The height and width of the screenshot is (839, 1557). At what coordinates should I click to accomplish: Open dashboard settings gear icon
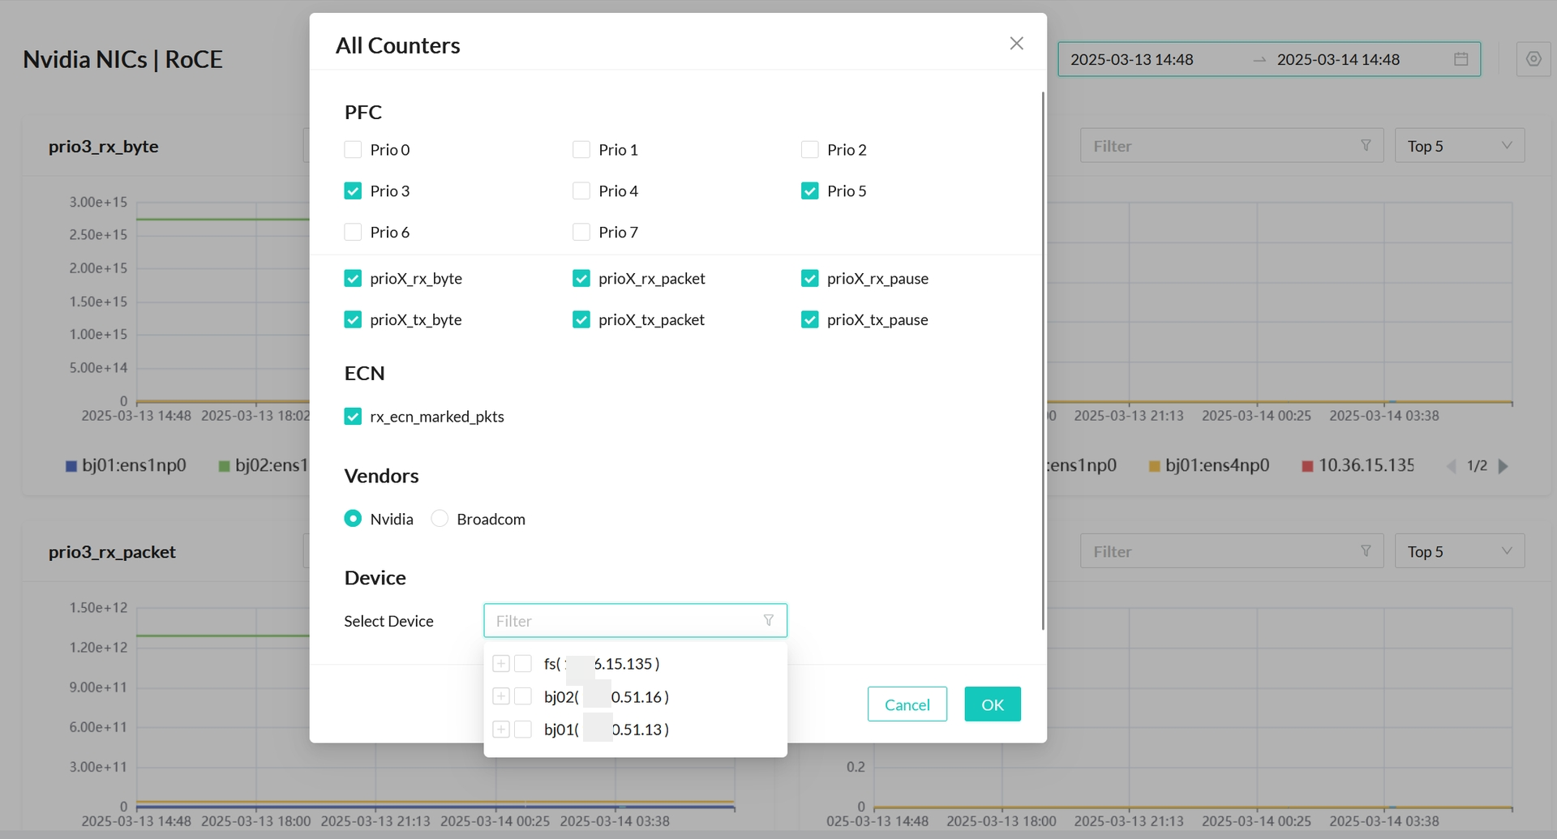point(1533,59)
